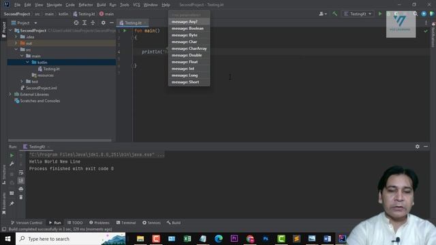Hide the Run panel with minus icon

(426, 146)
